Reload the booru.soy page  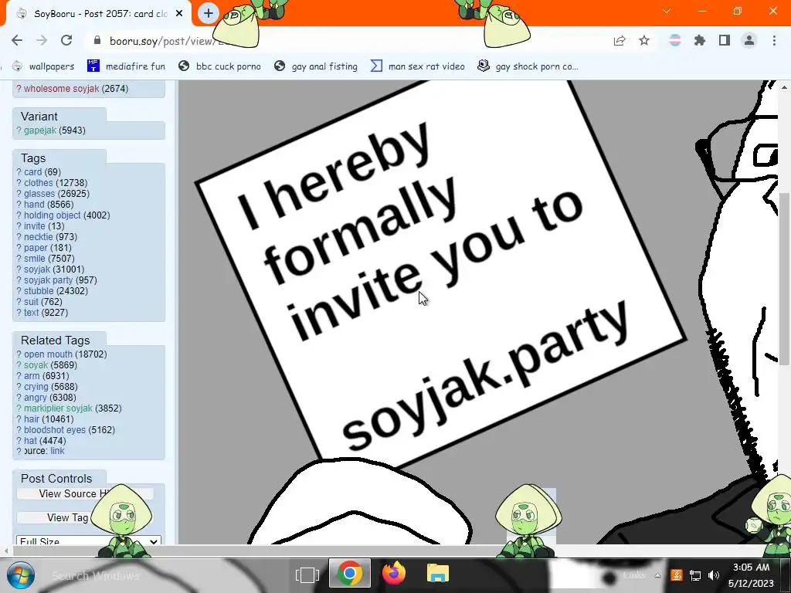coord(66,40)
